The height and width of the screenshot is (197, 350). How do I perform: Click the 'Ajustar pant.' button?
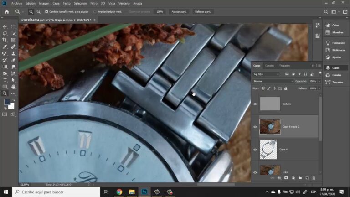point(179,11)
